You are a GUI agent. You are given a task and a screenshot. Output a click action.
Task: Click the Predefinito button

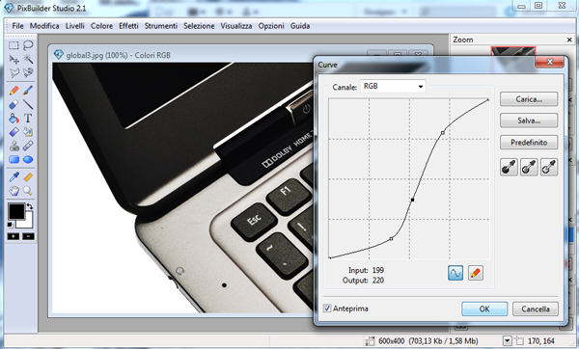pyautogui.click(x=529, y=143)
